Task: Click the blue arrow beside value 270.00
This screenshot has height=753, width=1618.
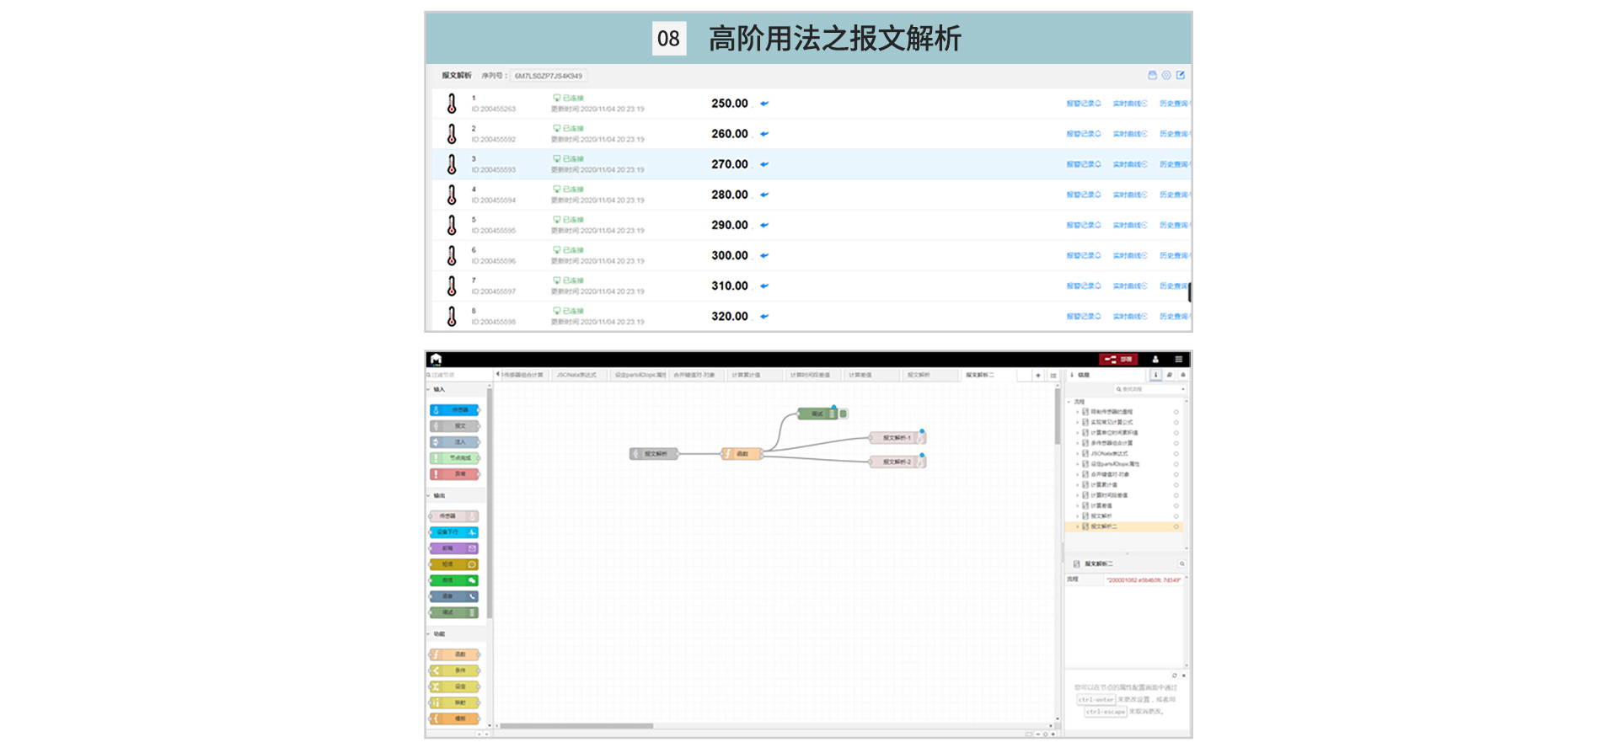Action: tap(764, 165)
